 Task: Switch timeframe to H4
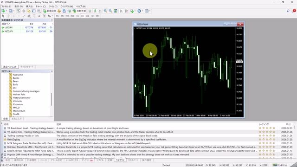pyautogui.click(x=83, y=16)
